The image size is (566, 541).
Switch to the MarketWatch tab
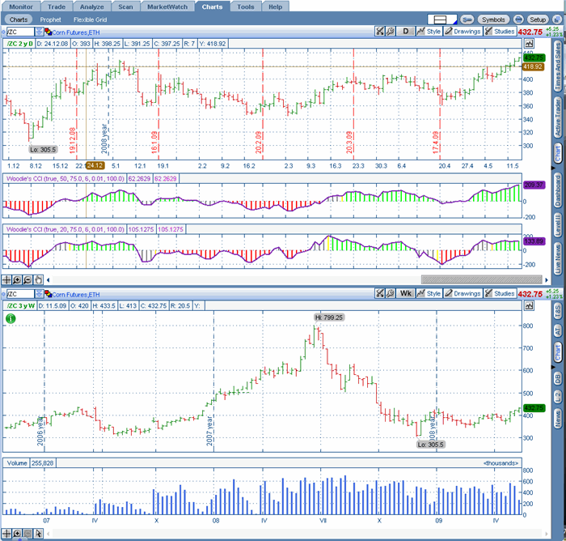167,6
